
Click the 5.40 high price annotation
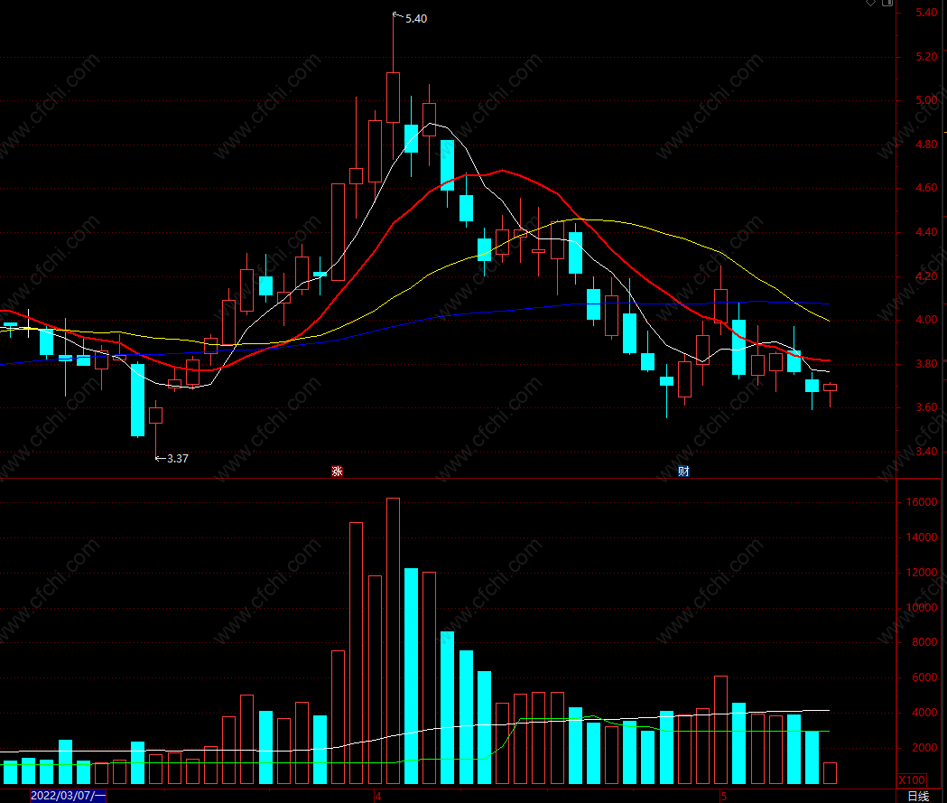pyautogui.click(x=416, y=19)
